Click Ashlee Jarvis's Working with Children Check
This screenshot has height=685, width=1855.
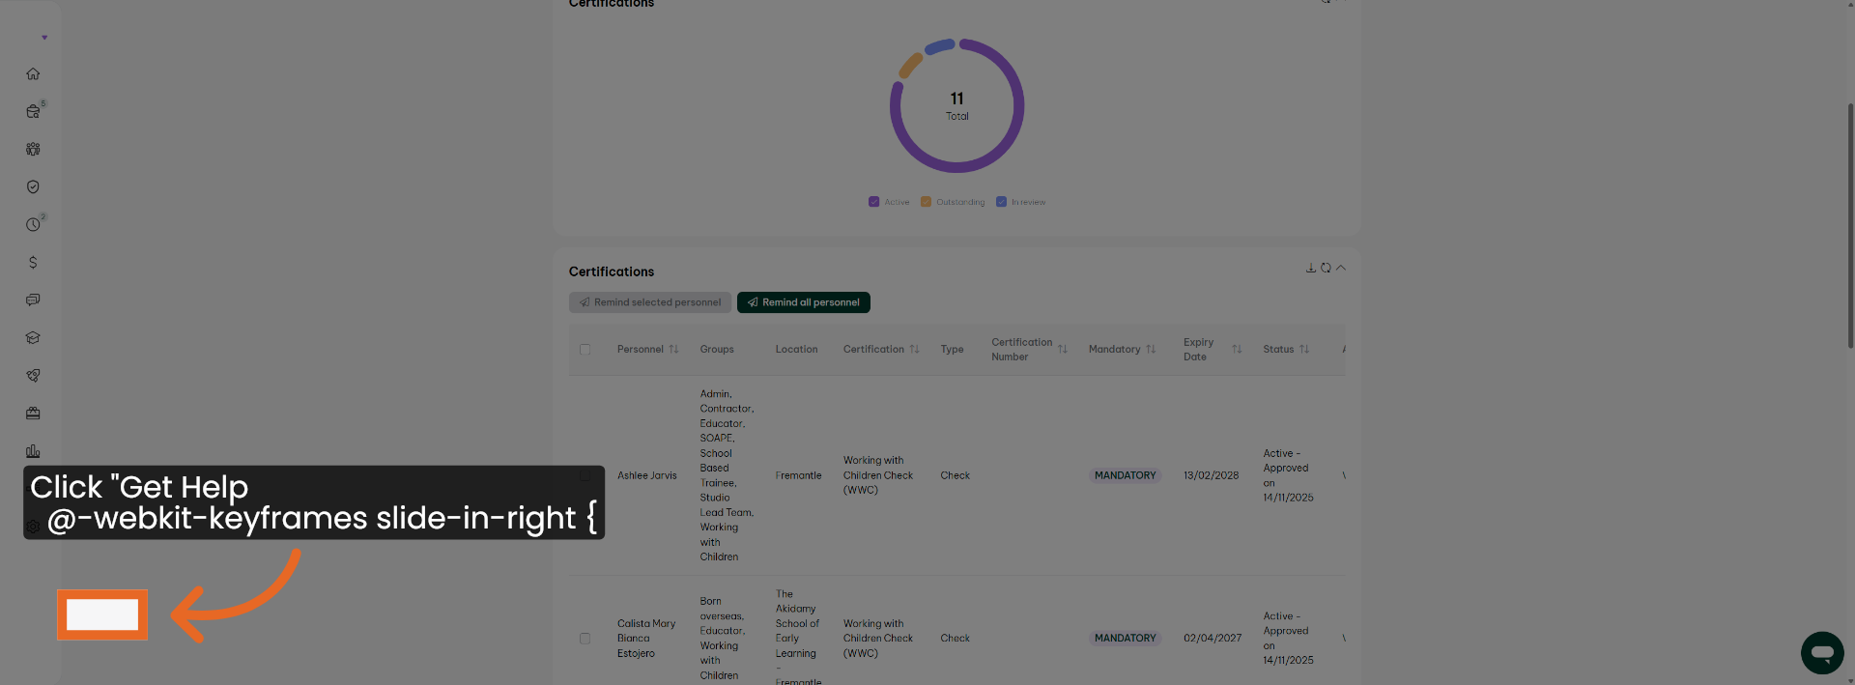point(877,475)
